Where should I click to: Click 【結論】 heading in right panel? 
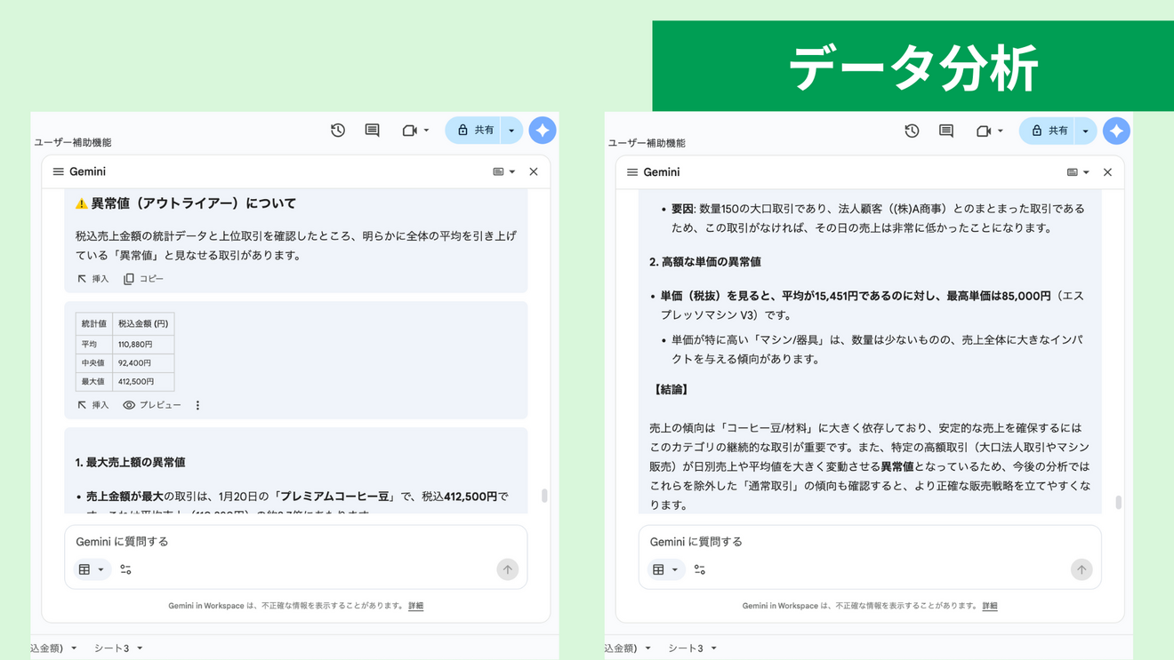pyautogui.click(x=671, y=390)
